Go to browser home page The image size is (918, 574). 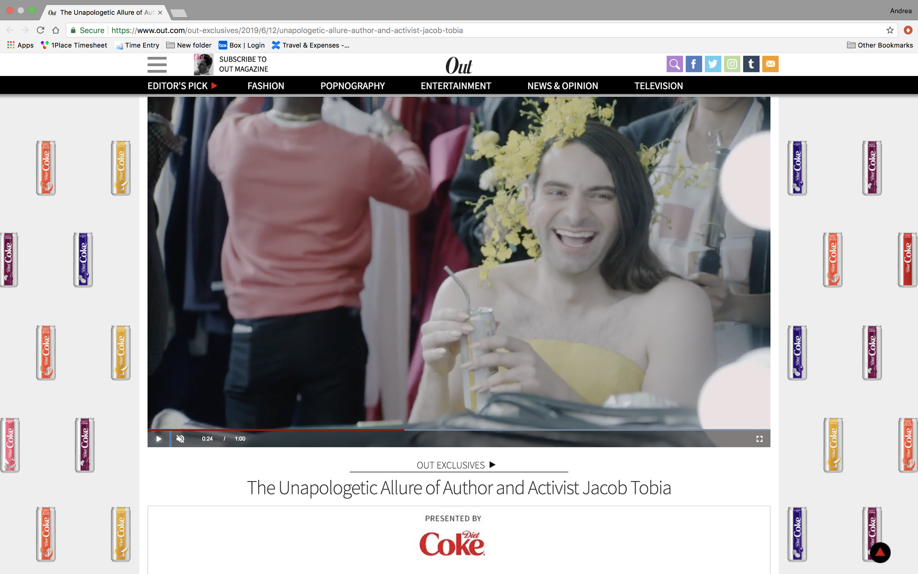coord(56,30)
